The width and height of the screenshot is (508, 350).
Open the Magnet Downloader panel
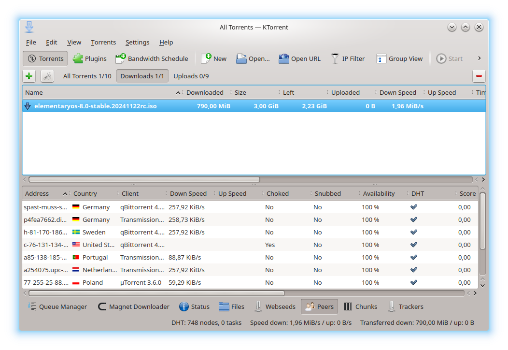133,307
